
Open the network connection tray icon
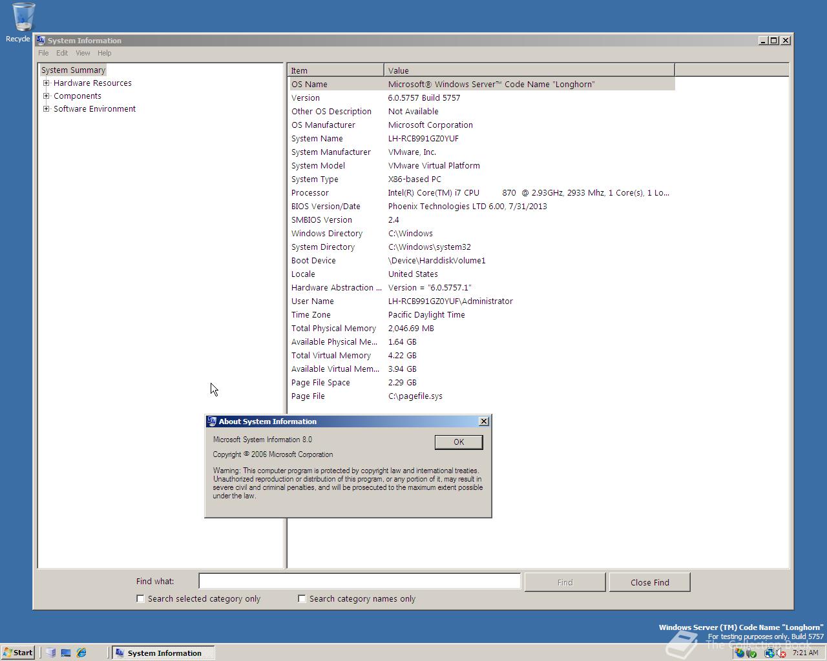coord(769,653)
